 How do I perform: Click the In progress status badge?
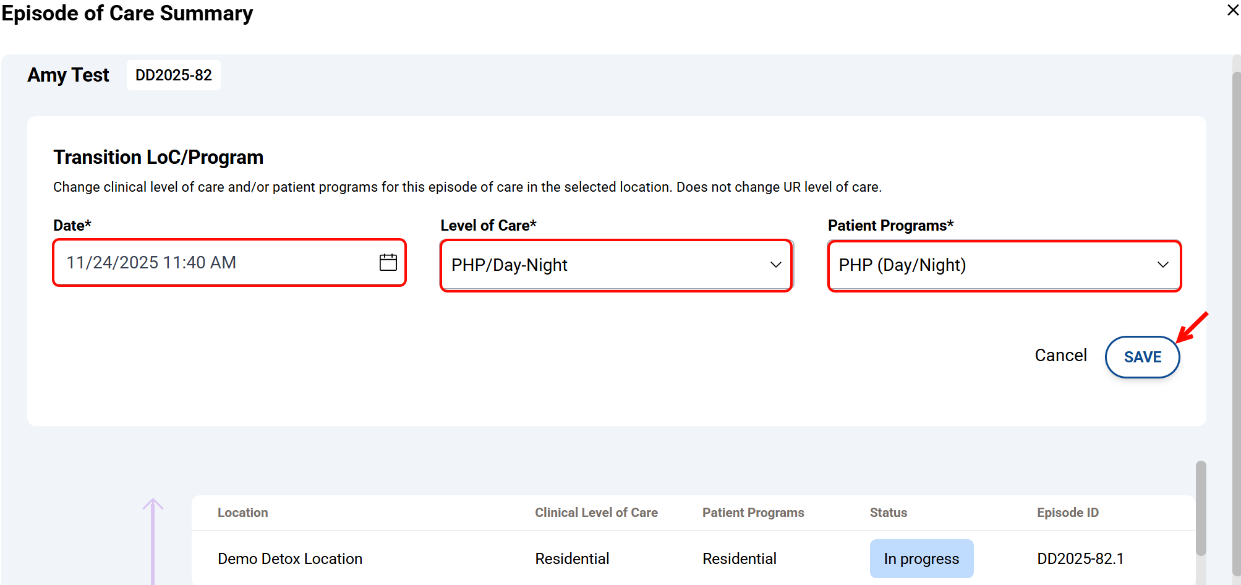click(921, 559)
